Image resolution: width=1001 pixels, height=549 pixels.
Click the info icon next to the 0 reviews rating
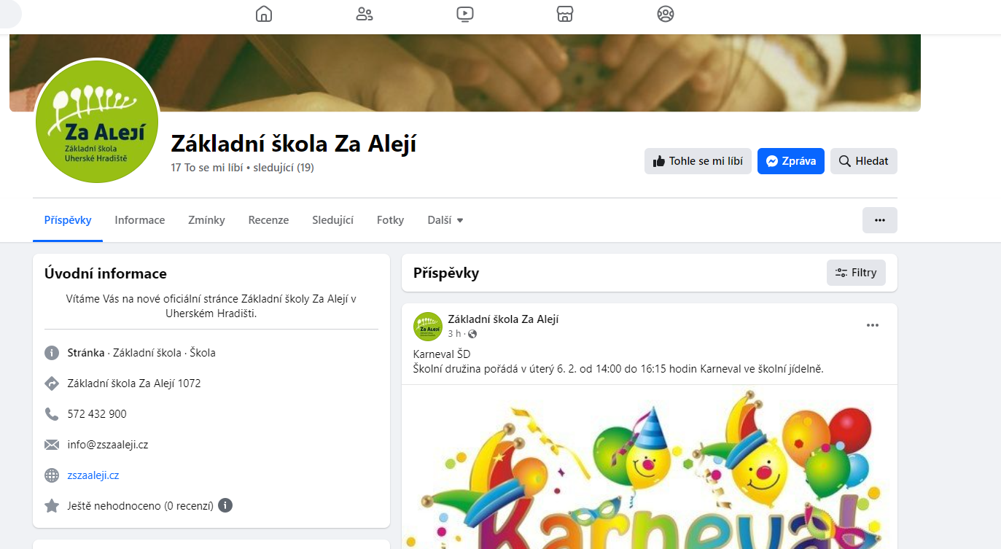(x=225, y=505)
